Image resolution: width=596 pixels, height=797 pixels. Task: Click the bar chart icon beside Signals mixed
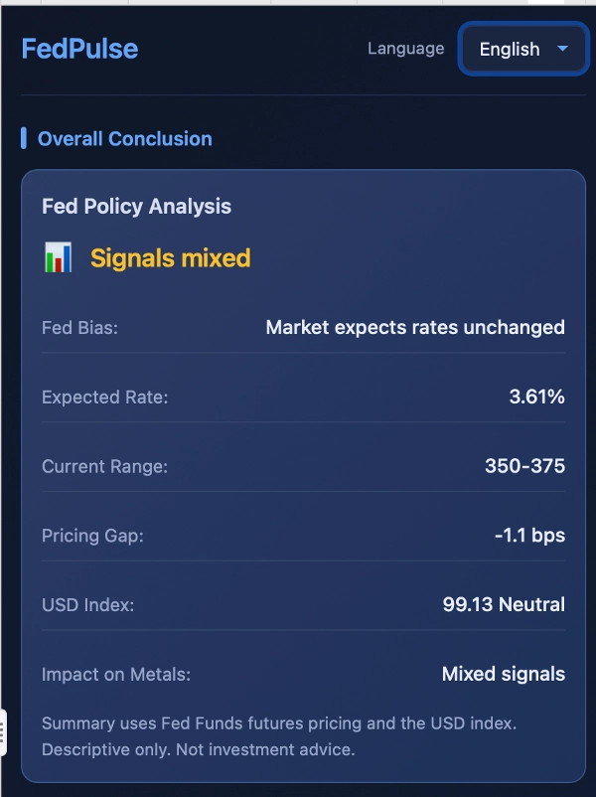click(60, 256)
